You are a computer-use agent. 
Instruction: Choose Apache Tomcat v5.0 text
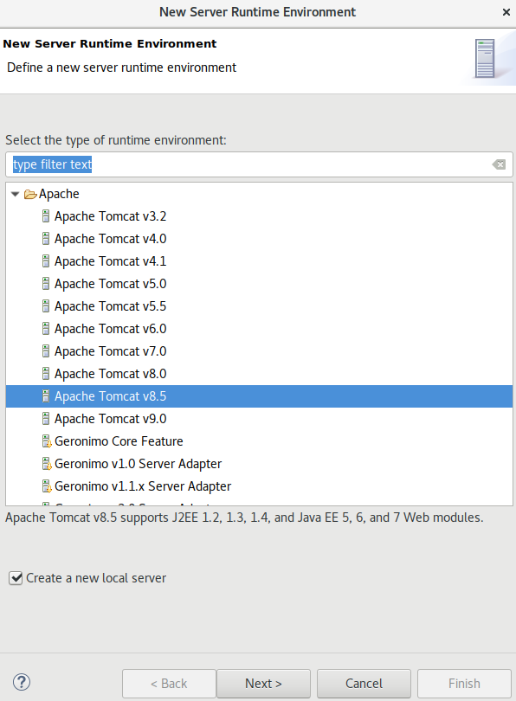pyautogui.click(x=111, y=284)
